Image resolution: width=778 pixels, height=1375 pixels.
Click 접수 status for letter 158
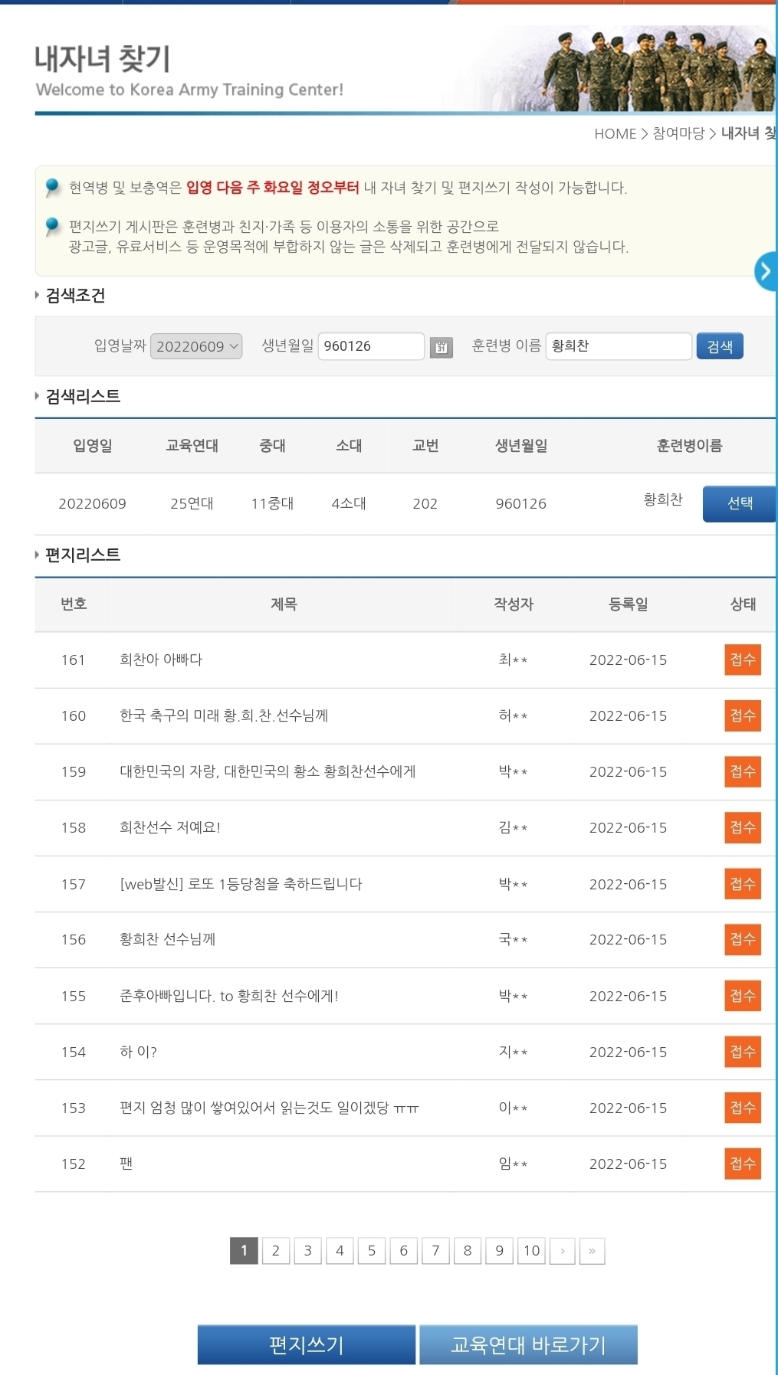tap(743, 827)
